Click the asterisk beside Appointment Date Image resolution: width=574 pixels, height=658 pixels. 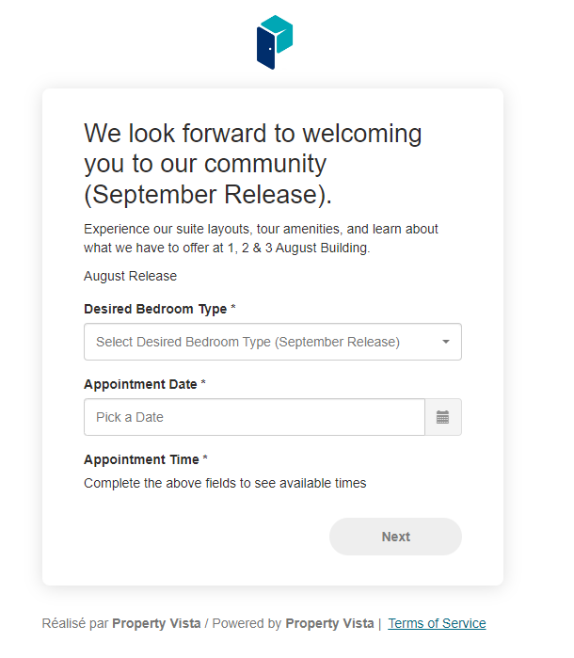pyautogui.click(x=203, y=382)
